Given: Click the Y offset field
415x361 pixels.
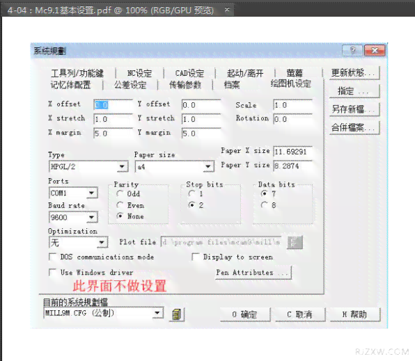Looking at the screenshot, I should [x=201, y=105].
